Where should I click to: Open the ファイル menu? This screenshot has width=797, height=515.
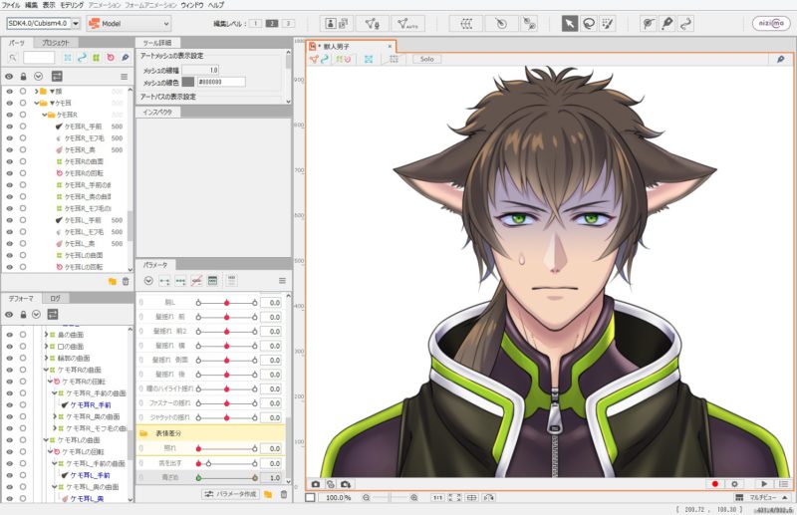pyautogui.click(x=11, y=5)
